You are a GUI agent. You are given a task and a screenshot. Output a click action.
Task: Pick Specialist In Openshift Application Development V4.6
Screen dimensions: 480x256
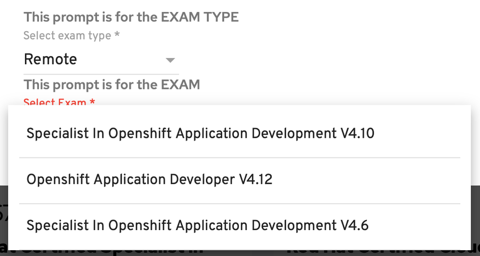point(197,225)
